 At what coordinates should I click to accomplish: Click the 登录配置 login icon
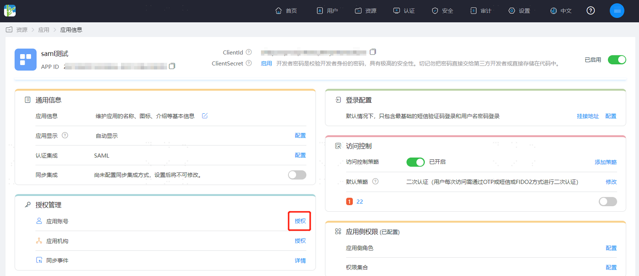pyautogui.click(x=338, y=100)
